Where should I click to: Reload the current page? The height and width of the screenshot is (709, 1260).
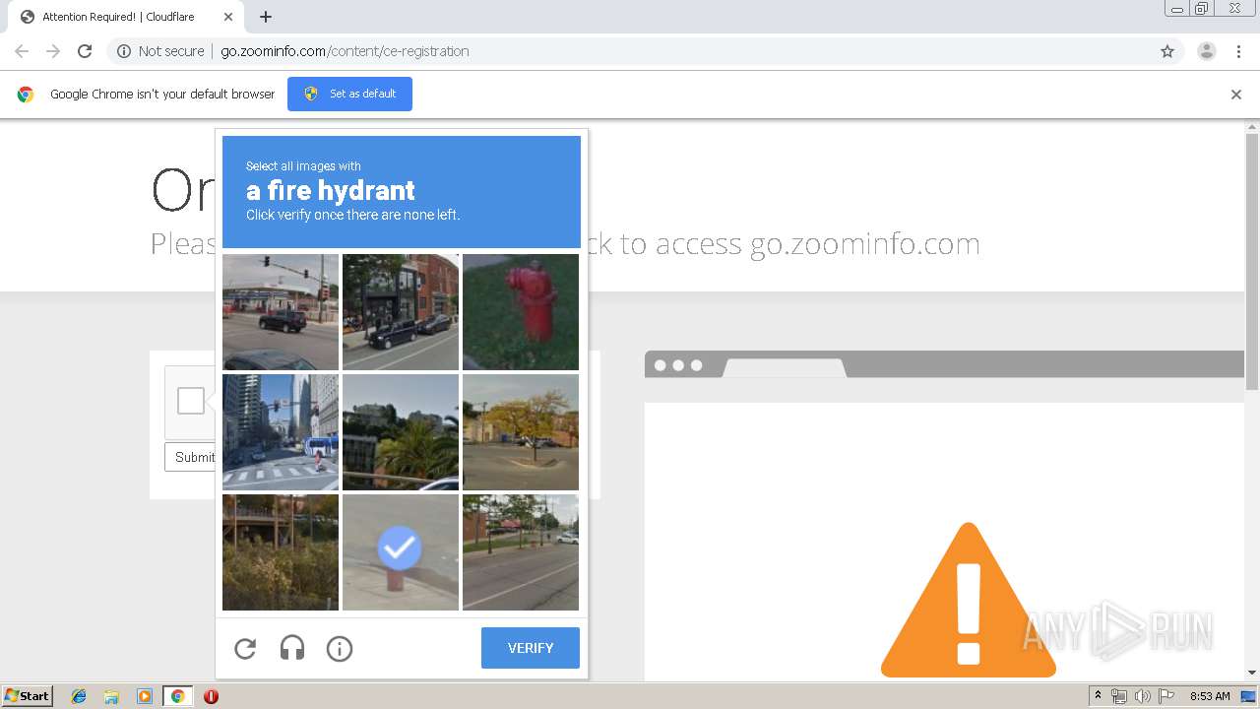85,51
